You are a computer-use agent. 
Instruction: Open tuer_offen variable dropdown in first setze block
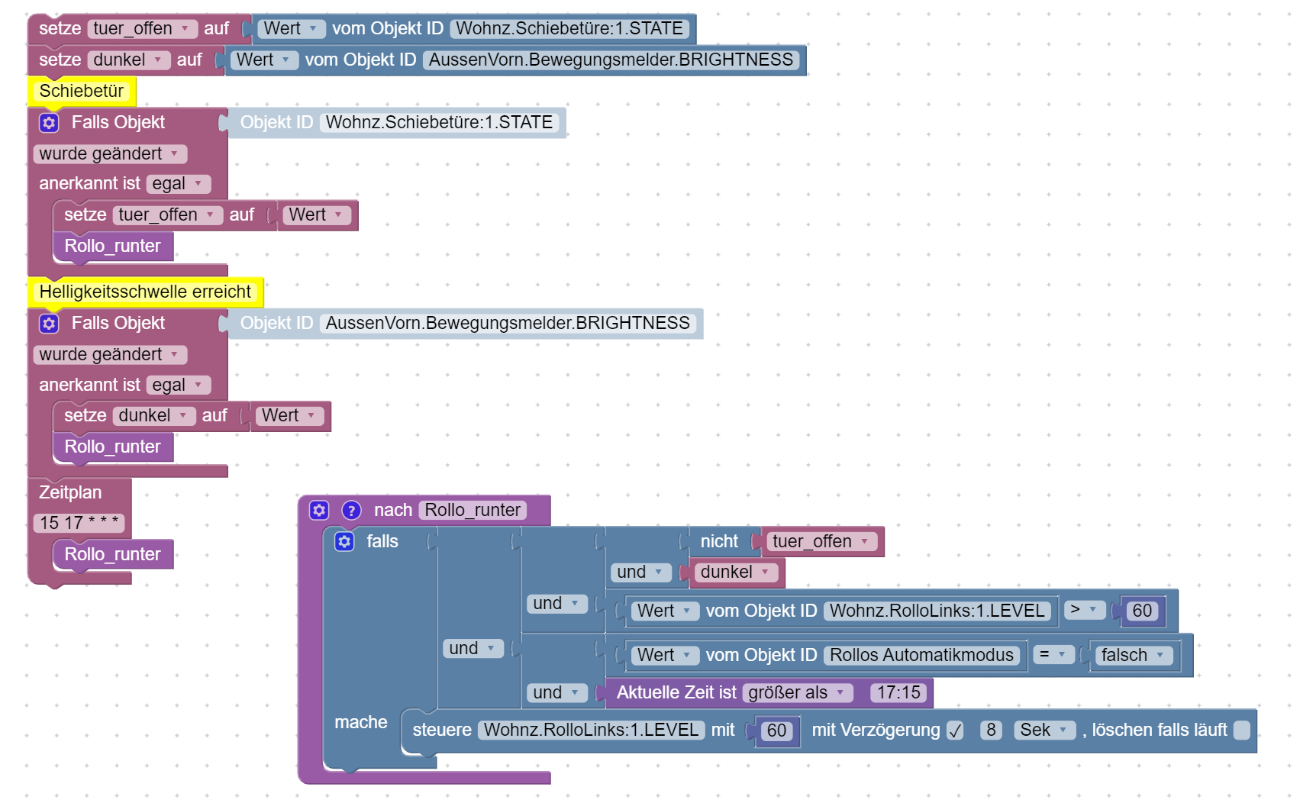pyautogui.click(x=142, y=29)
